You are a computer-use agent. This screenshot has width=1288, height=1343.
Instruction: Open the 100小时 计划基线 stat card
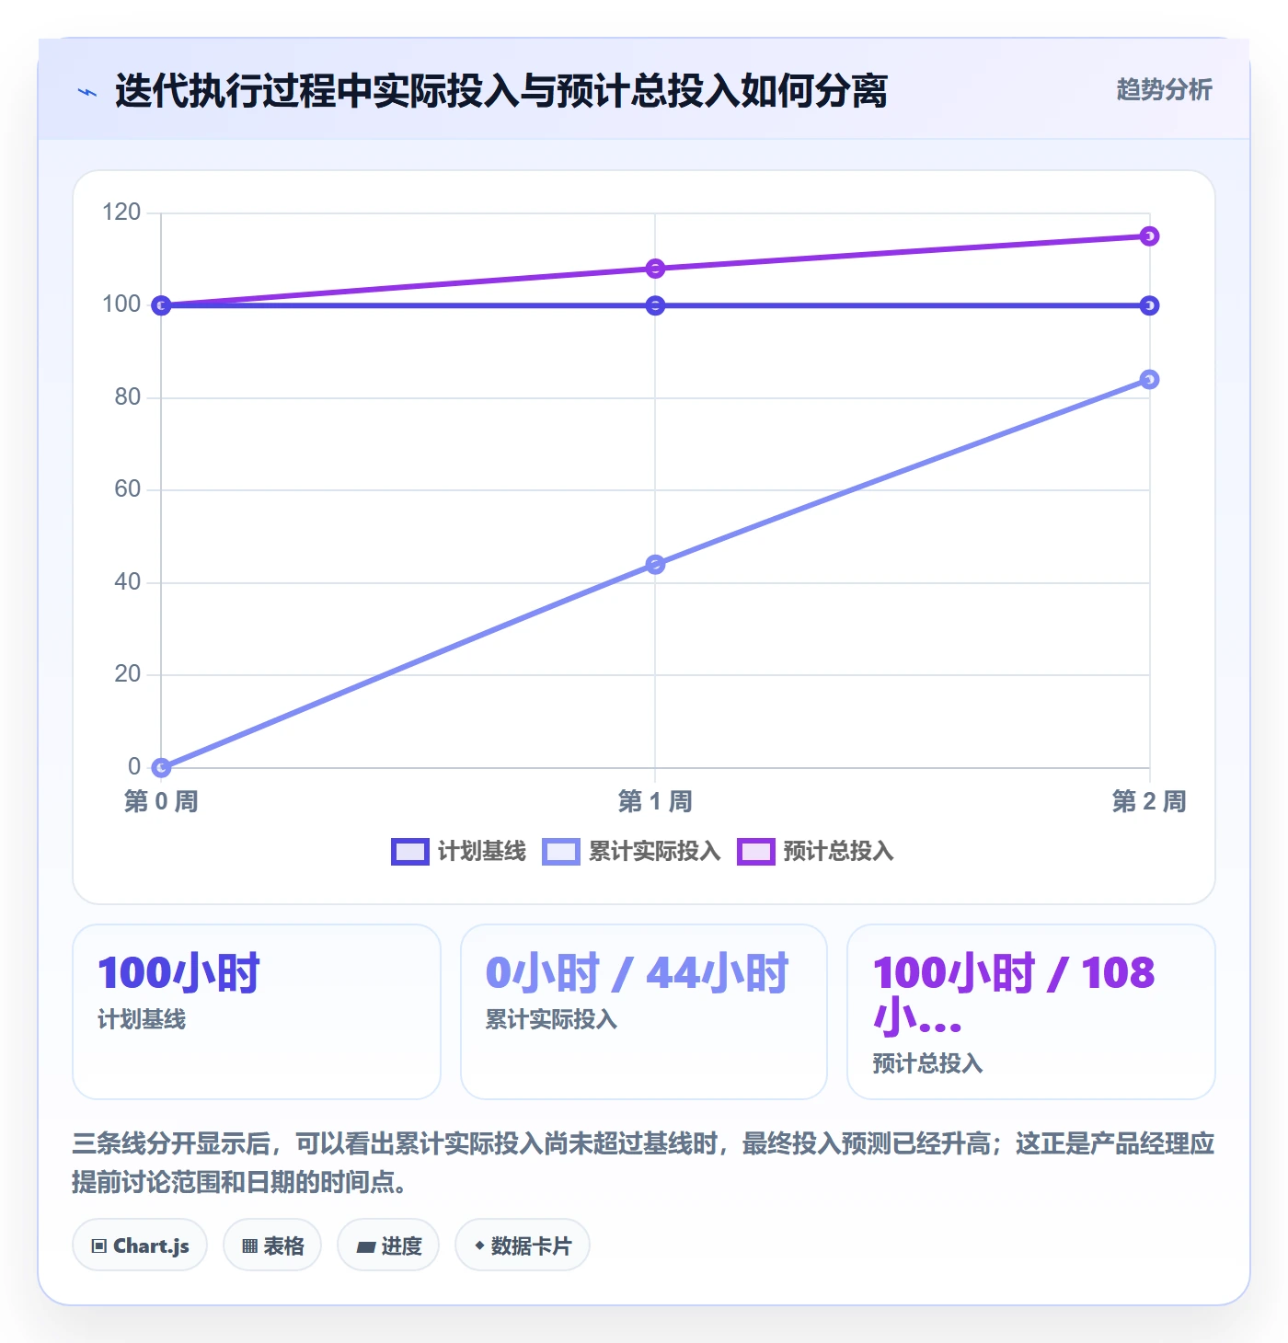257,1012
